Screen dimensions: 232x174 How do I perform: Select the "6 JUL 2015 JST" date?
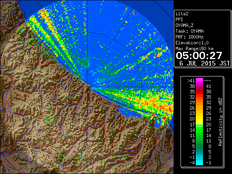coord(204,63)
